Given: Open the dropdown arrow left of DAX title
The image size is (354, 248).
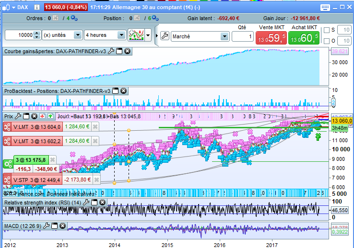Looking at the screenshot, I should click(13, 8).
